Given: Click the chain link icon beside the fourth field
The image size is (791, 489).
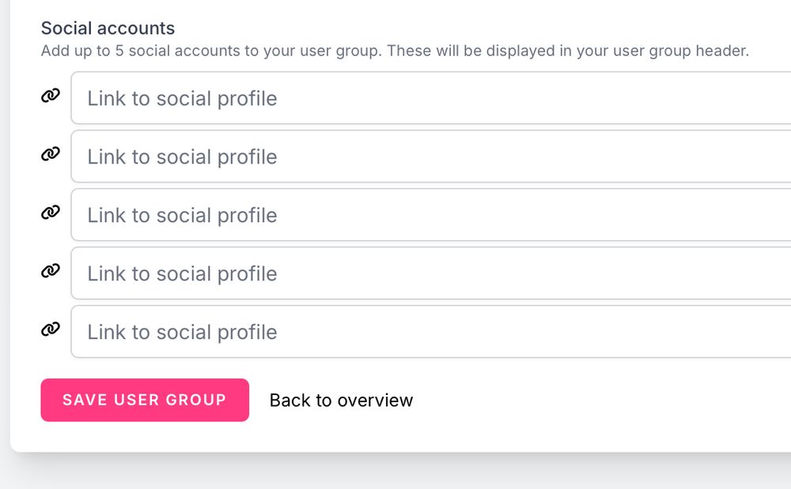Looking at the screenshot, I should (51, 270).
